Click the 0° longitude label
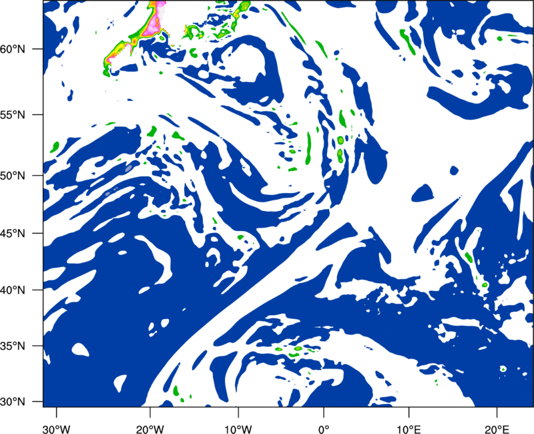This screenshot has width=534, height=434. [x=324, y=429]
